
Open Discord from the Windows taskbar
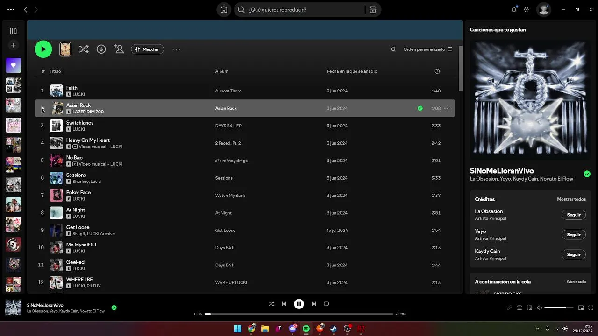pyautogui.click(x=293, y=329)
